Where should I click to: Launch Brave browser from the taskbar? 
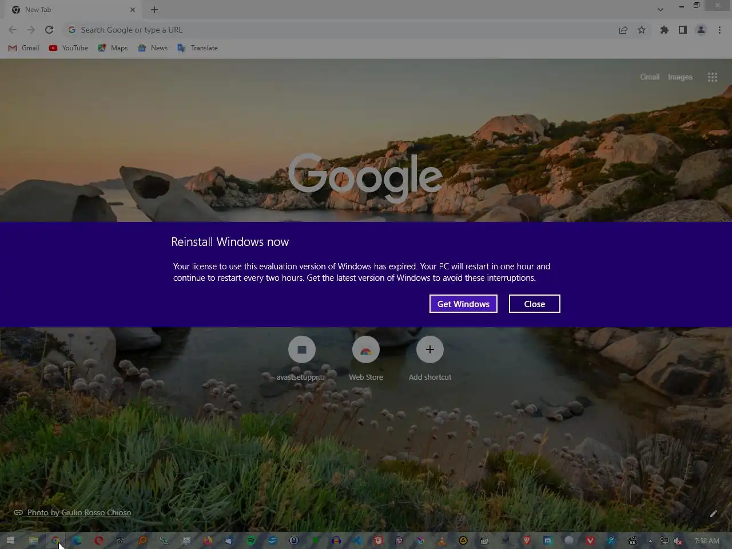pos(527,540)
